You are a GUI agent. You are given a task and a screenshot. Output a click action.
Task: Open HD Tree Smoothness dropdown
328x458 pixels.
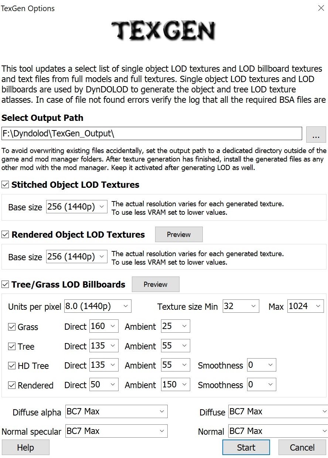pos(262,365)
